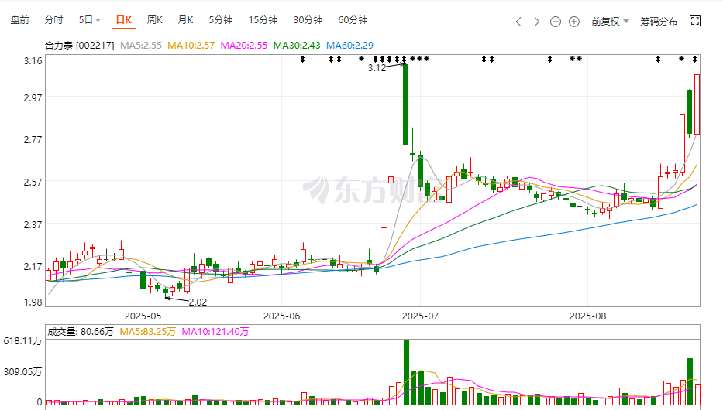Click the tallest green volume bar
Screen dimensions: 723x410
coord(406,372)
